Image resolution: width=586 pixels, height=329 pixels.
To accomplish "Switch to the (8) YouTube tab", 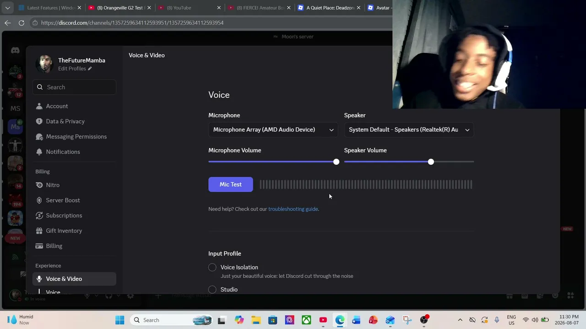I will [x=189, y=8].
